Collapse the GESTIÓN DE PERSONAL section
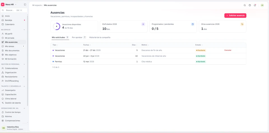 coord(24,64)
